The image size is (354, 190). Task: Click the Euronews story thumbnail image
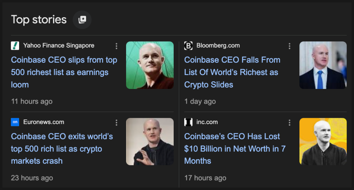(x=150, y=141)
